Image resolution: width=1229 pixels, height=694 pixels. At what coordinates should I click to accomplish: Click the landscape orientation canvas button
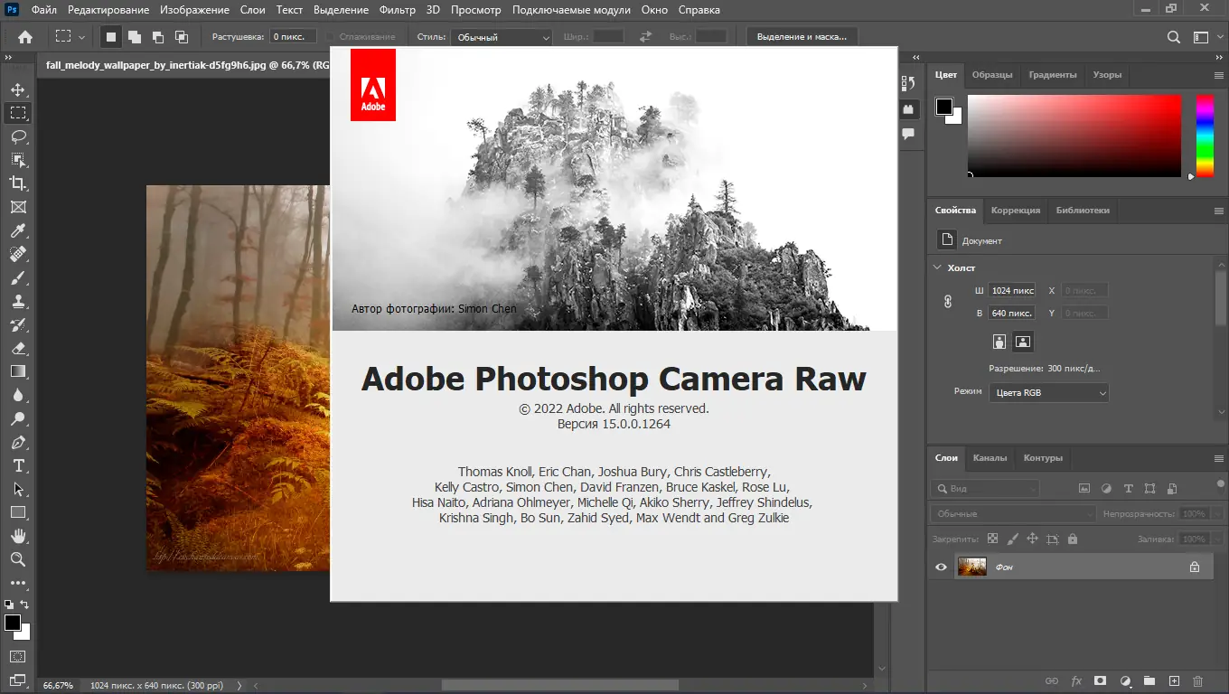(1023, 342)
